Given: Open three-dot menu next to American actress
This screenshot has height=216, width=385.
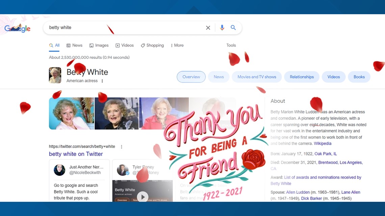Looking at the screenshot, I should [102, 81].
